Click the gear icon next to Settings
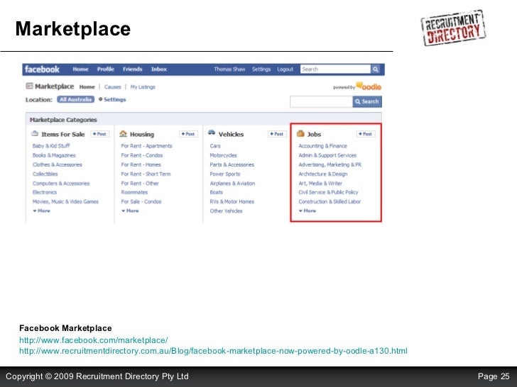The image size is (517, 387). point(101,99)
